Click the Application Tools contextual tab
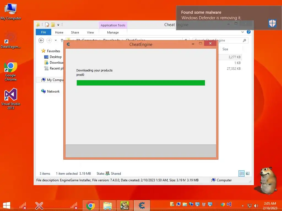Screen dimensions: 282x211 point(113,25)
